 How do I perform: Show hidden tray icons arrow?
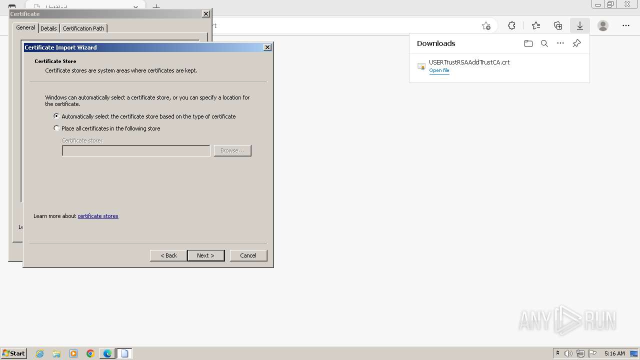557,353
